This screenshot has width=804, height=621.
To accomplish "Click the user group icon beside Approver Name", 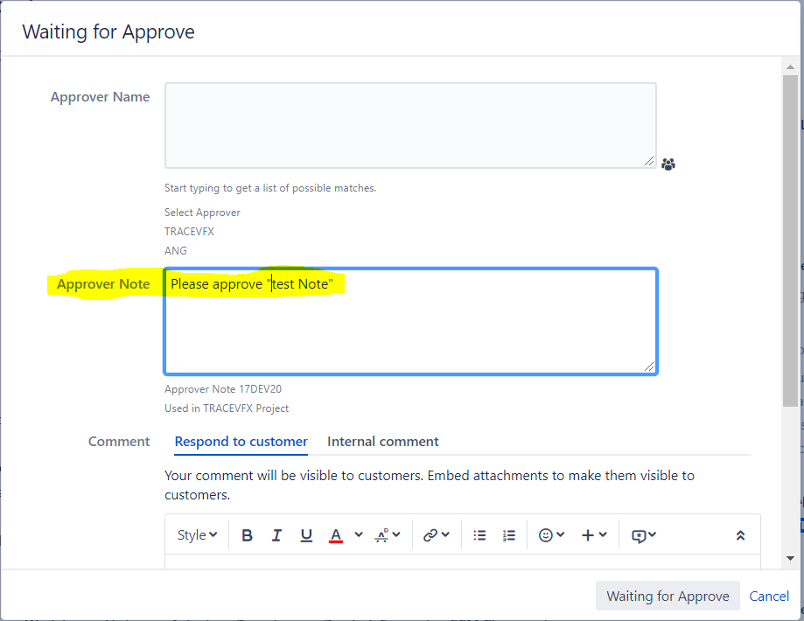I will pyautogui.click(x=668, y=164).
